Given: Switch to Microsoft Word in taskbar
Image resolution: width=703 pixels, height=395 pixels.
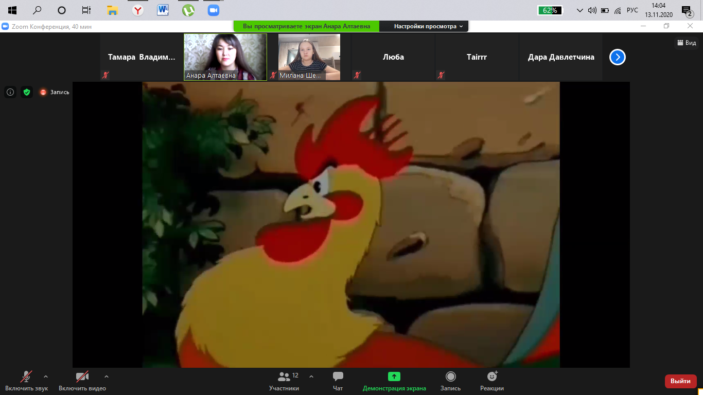Looking at the screenshot, I should [x=163, y=10].
